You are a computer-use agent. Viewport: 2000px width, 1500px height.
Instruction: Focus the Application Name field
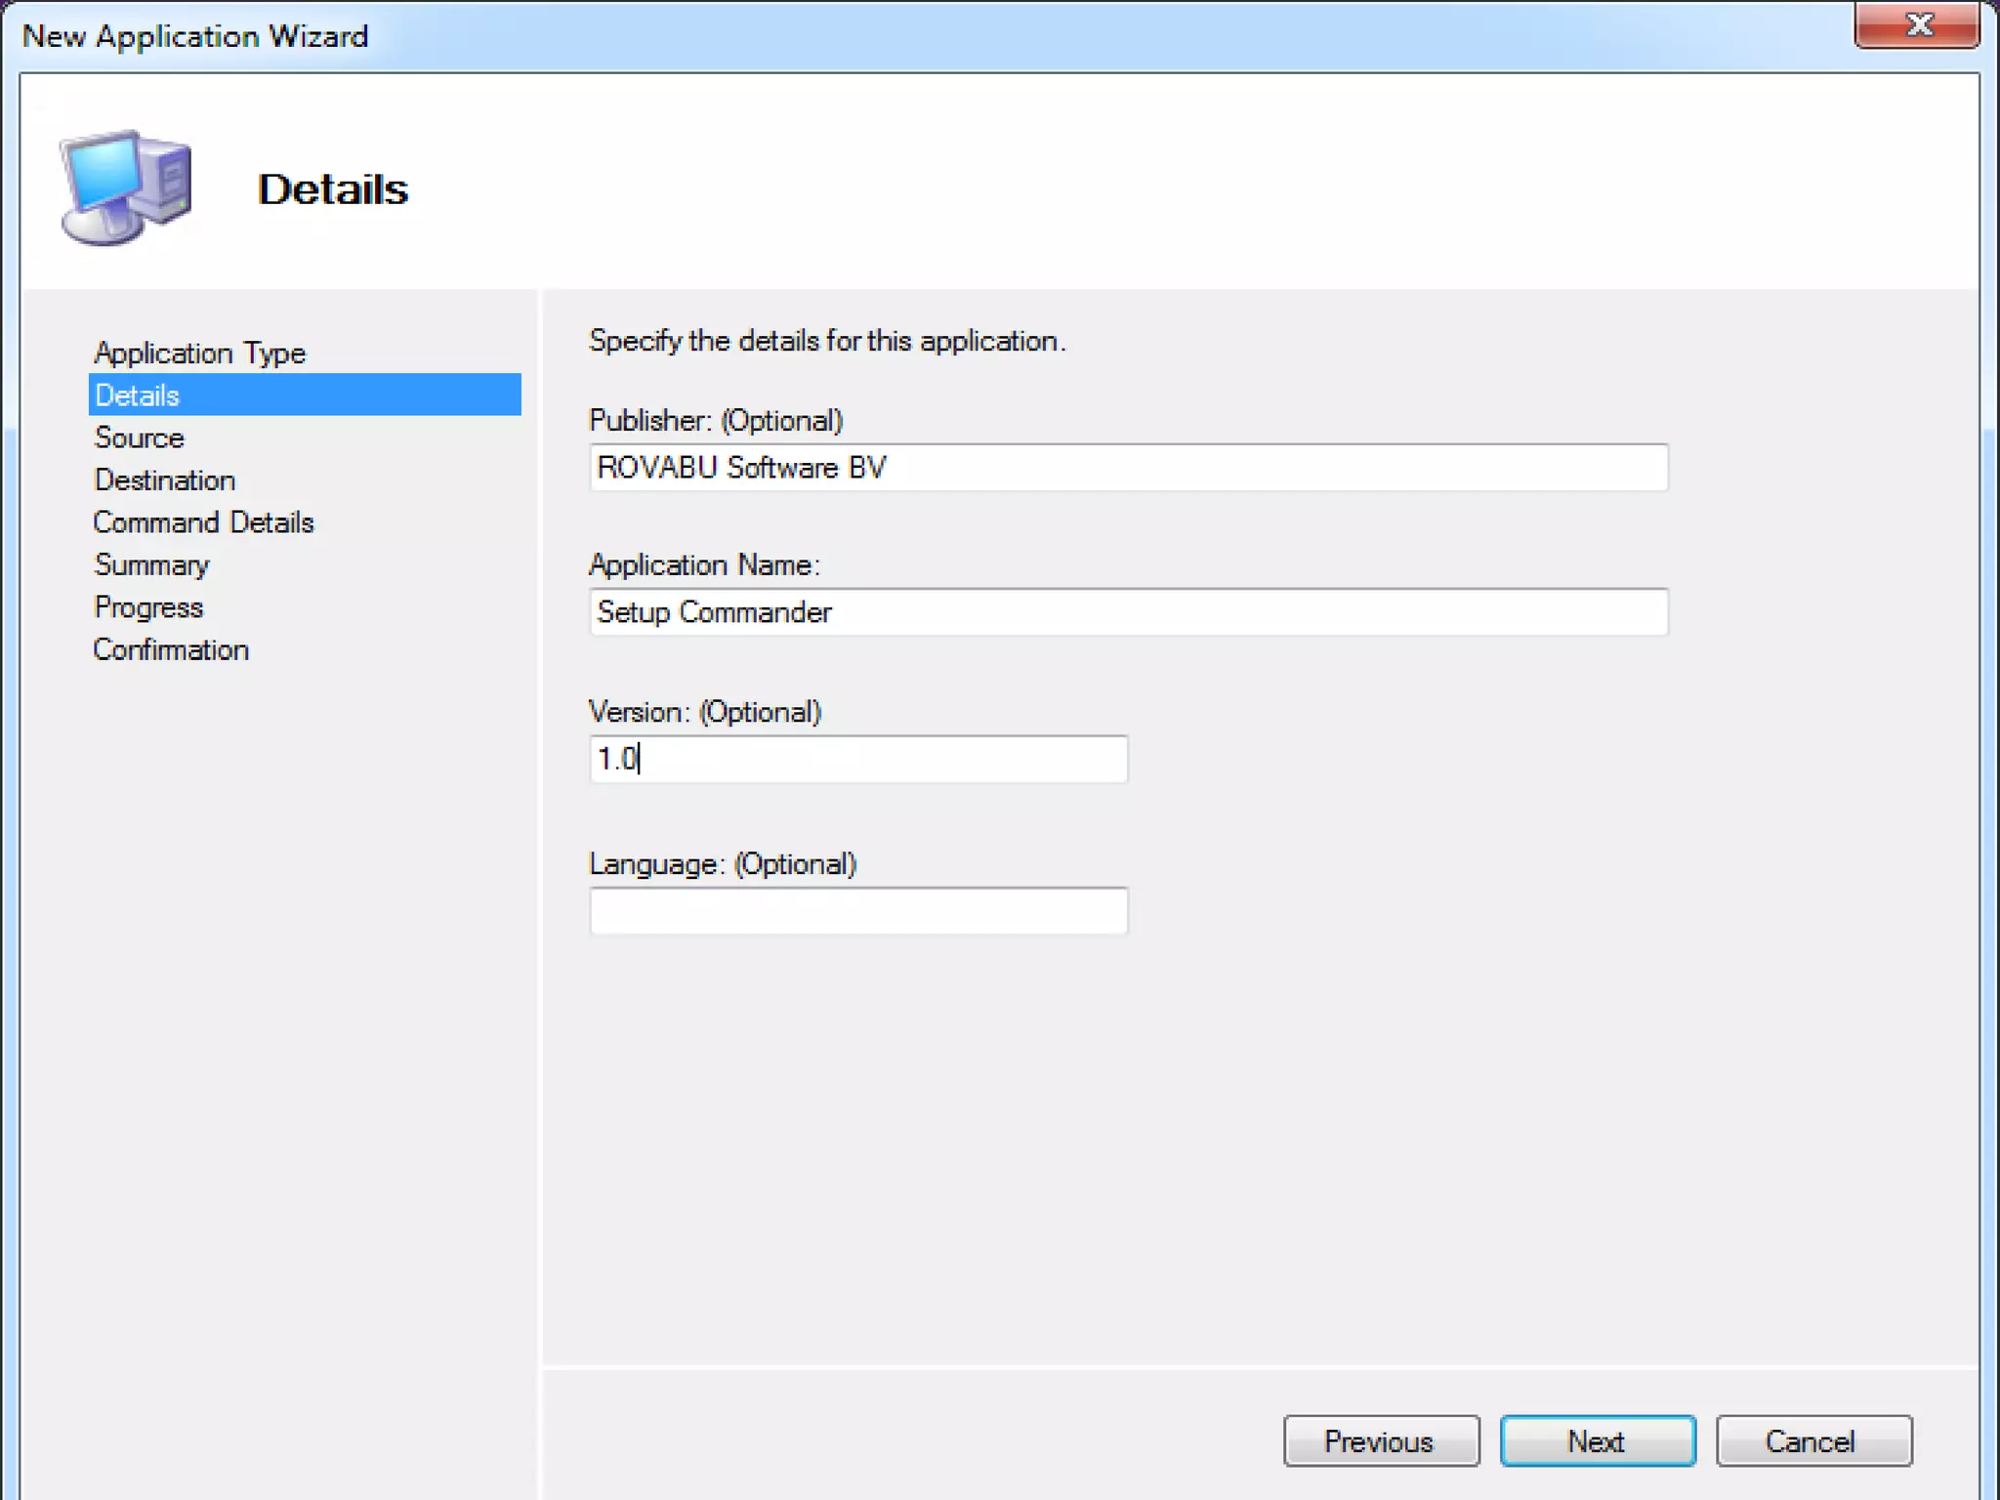click(1128, 612)
